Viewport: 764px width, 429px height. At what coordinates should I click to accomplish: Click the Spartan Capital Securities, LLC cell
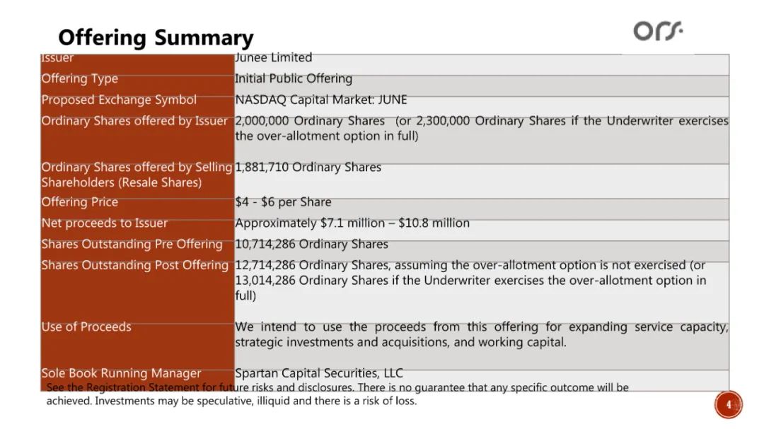319,373
